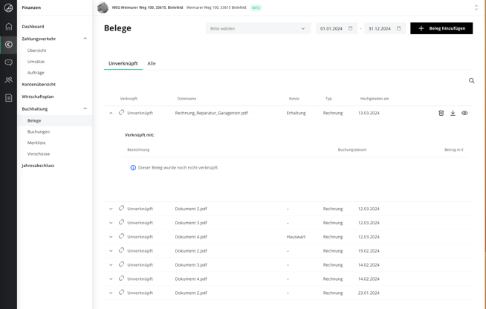Open the Buchungen submenu item
Image resolution: width=486 pixels, height=309 pixels.
[39, 131]
